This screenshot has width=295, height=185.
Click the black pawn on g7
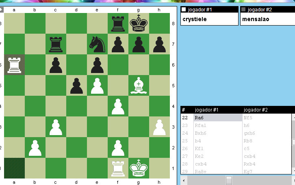[139, 44]
